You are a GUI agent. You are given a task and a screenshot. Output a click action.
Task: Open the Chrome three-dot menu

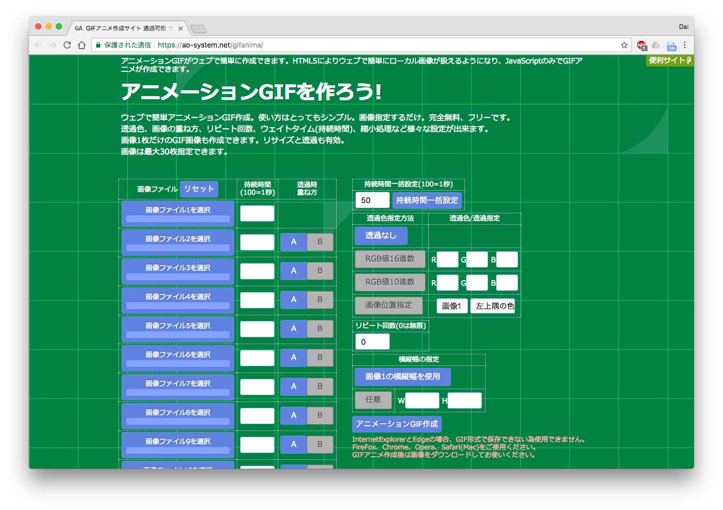tap(685, 45)
